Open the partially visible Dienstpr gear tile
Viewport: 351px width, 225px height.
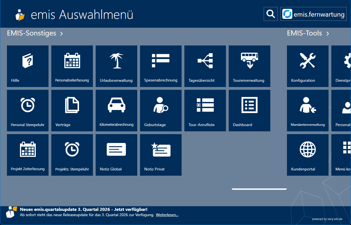(x=341, y=66)
